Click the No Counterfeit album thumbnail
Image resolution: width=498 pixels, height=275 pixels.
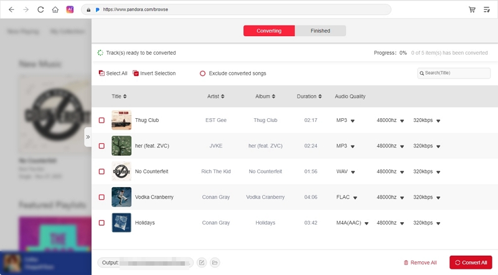[x=121, y=172]
